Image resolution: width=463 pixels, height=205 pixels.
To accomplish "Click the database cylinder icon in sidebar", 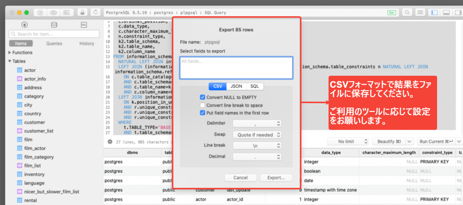I will pos(54,25).
